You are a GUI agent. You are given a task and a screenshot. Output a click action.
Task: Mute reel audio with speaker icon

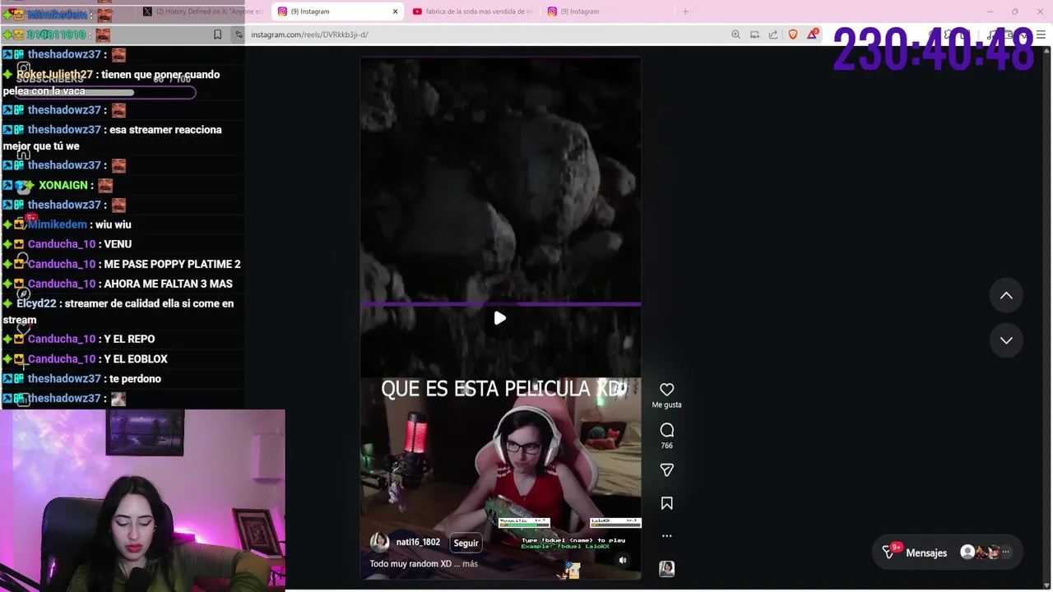click(623, 561)
